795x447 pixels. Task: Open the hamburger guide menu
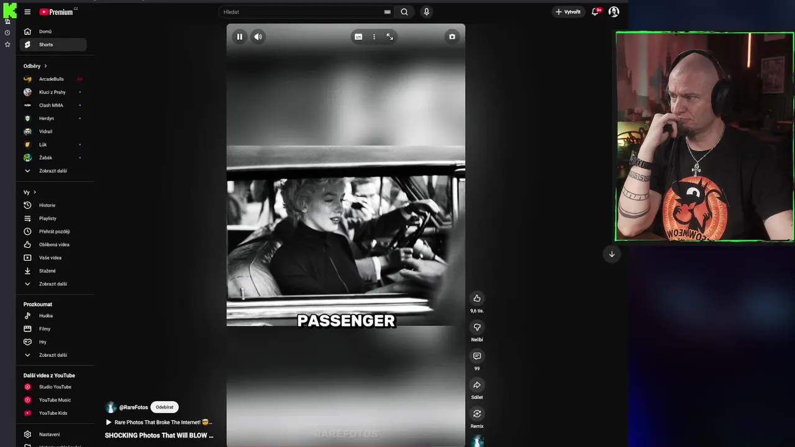coord(27,12)
